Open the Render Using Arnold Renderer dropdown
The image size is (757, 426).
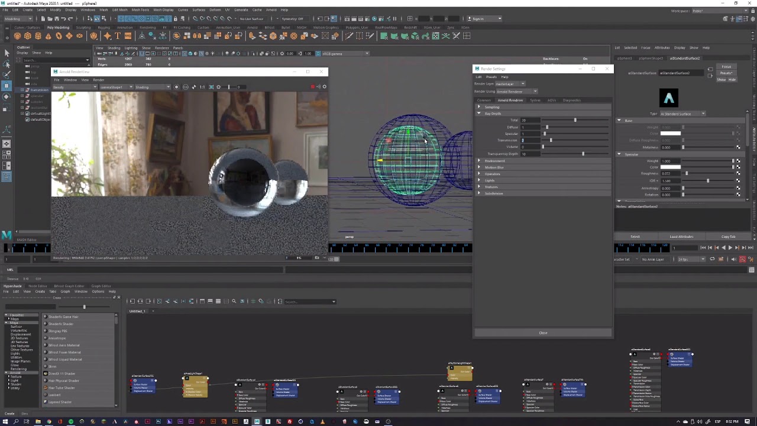click(x=516, y=92)
